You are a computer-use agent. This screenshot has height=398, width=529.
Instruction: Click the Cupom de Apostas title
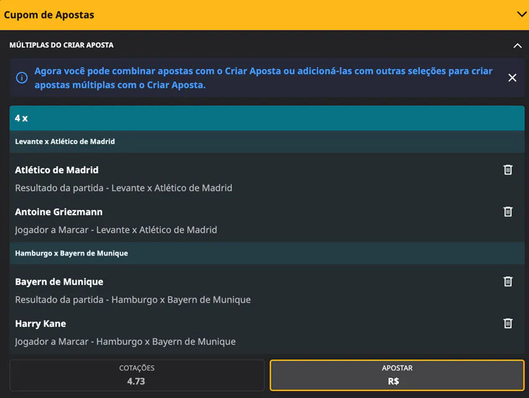49,15
